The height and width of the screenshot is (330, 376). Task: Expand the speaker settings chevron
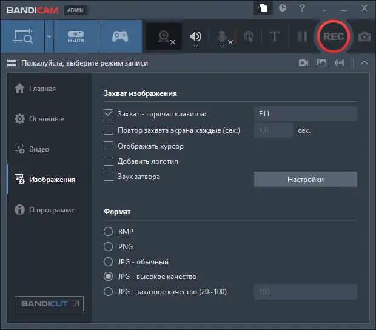196,46
